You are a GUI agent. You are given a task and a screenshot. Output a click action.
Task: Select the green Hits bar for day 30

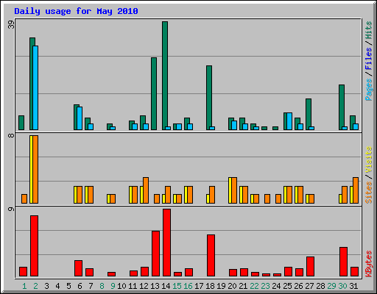(342, 107)
